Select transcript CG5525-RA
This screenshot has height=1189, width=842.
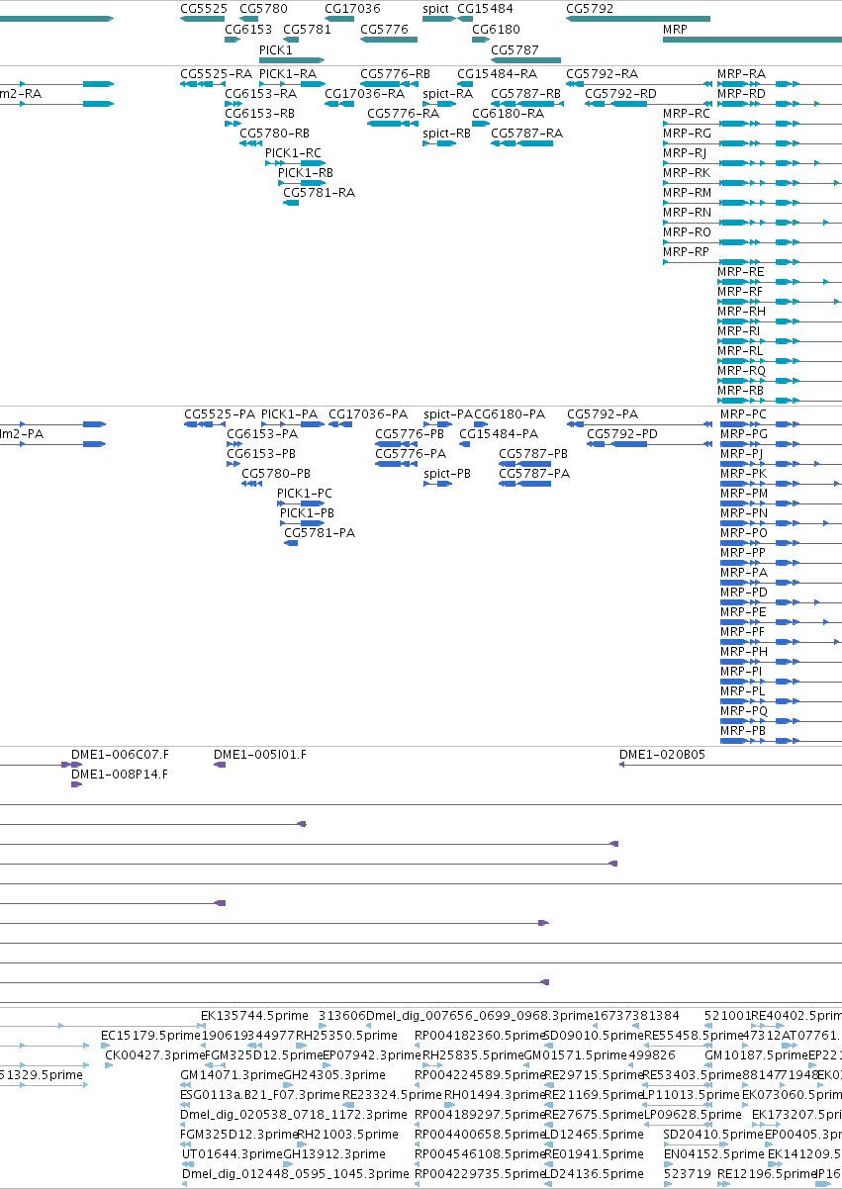(216, 74)
